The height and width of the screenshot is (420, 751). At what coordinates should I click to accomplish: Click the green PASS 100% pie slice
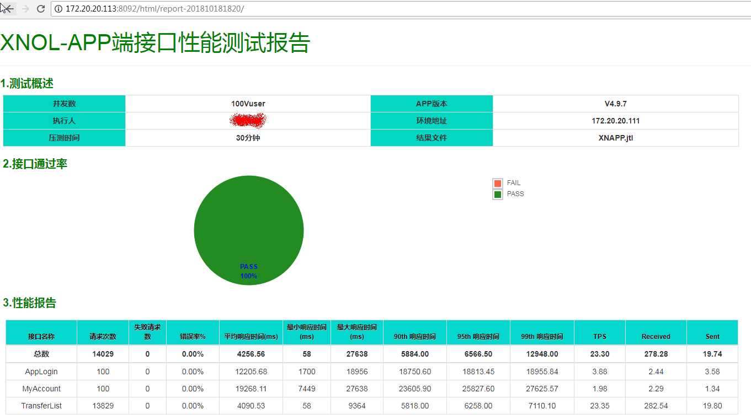249,230
